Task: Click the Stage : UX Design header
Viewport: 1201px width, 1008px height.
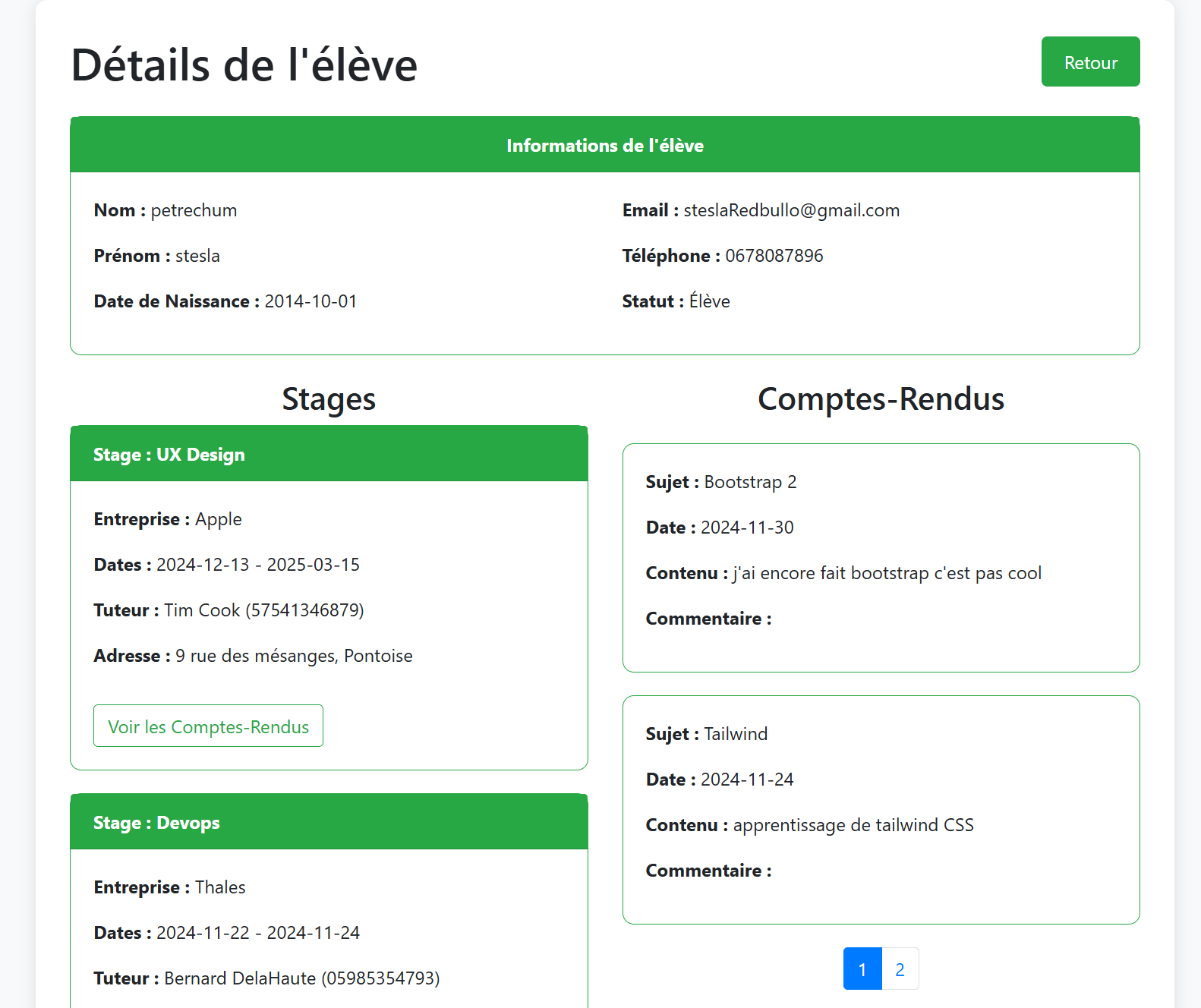Action: (x=169, y=455)
